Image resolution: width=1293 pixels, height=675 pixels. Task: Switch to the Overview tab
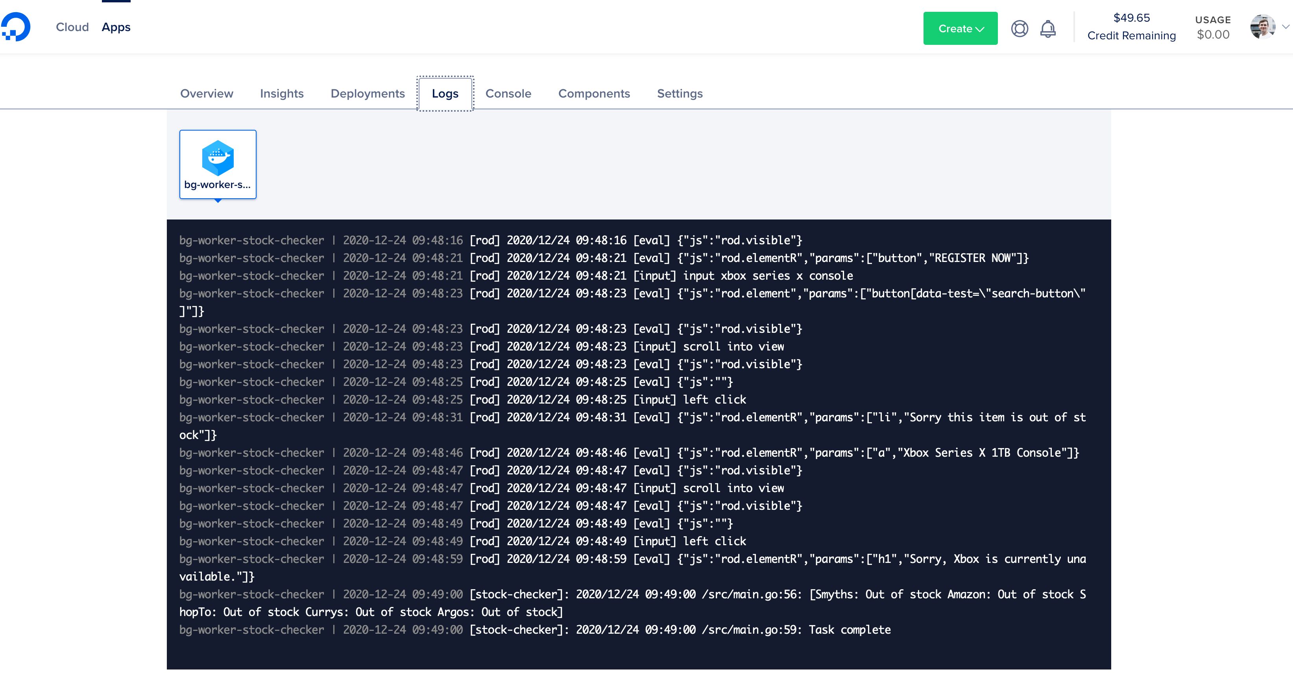pyautogui.click(x=207, y=93)
